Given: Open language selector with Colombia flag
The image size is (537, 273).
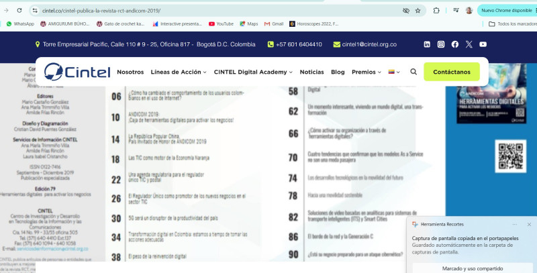Looking at the screenshot, I should [394, 72].
